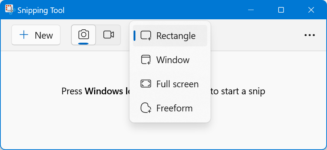Switch to video Record mode
This screenshot has height=150, width=327.
(x=109, y=35)
